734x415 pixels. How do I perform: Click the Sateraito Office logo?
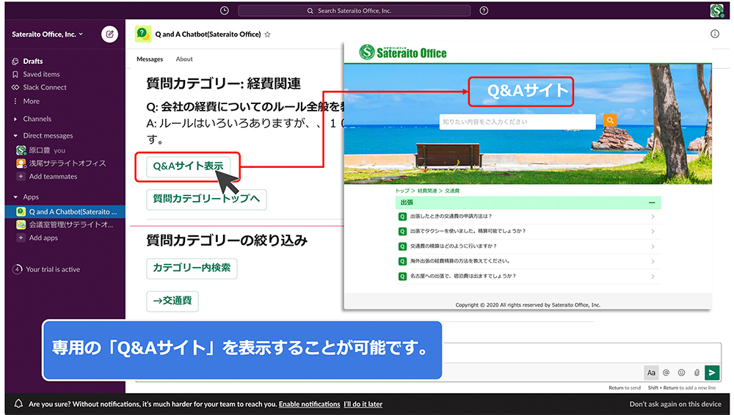[402, 52]
